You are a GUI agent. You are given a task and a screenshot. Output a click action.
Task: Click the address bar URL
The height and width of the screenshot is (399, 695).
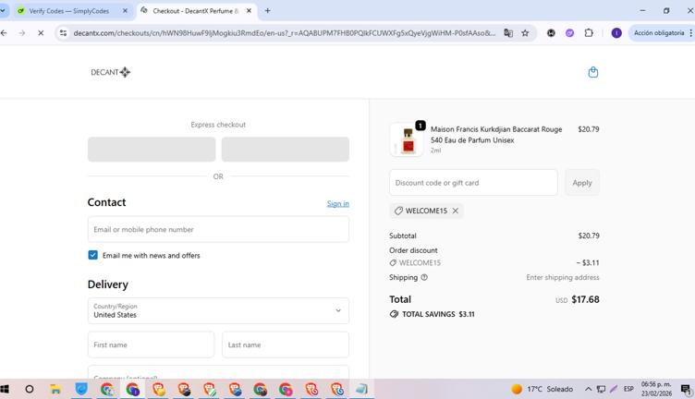pos(284,32)
